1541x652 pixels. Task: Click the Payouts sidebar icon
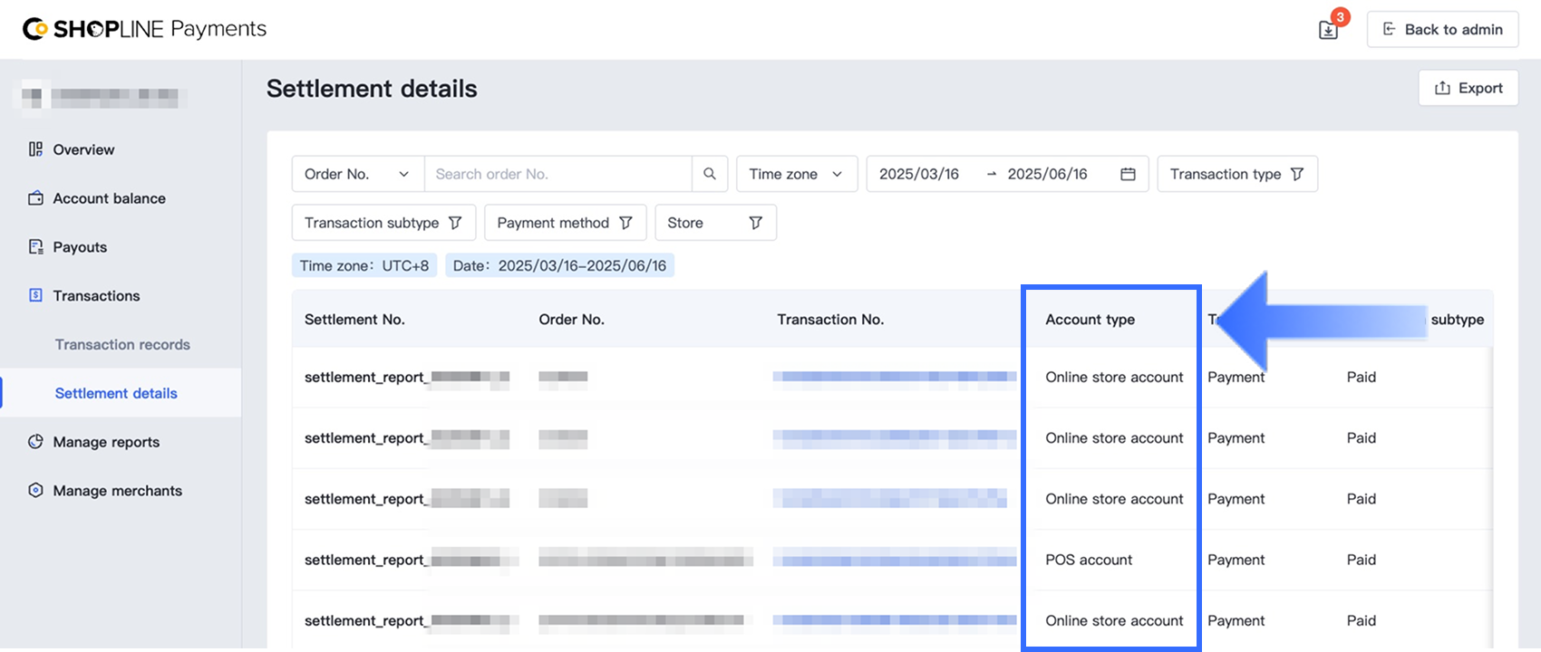tap(35, 247)
